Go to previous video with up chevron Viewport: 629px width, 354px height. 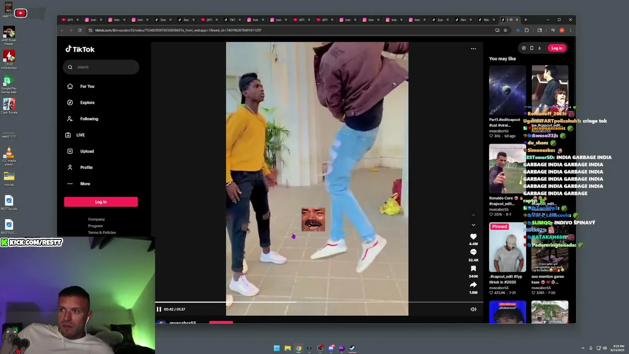pyautogui.click(x=473, y=215)
